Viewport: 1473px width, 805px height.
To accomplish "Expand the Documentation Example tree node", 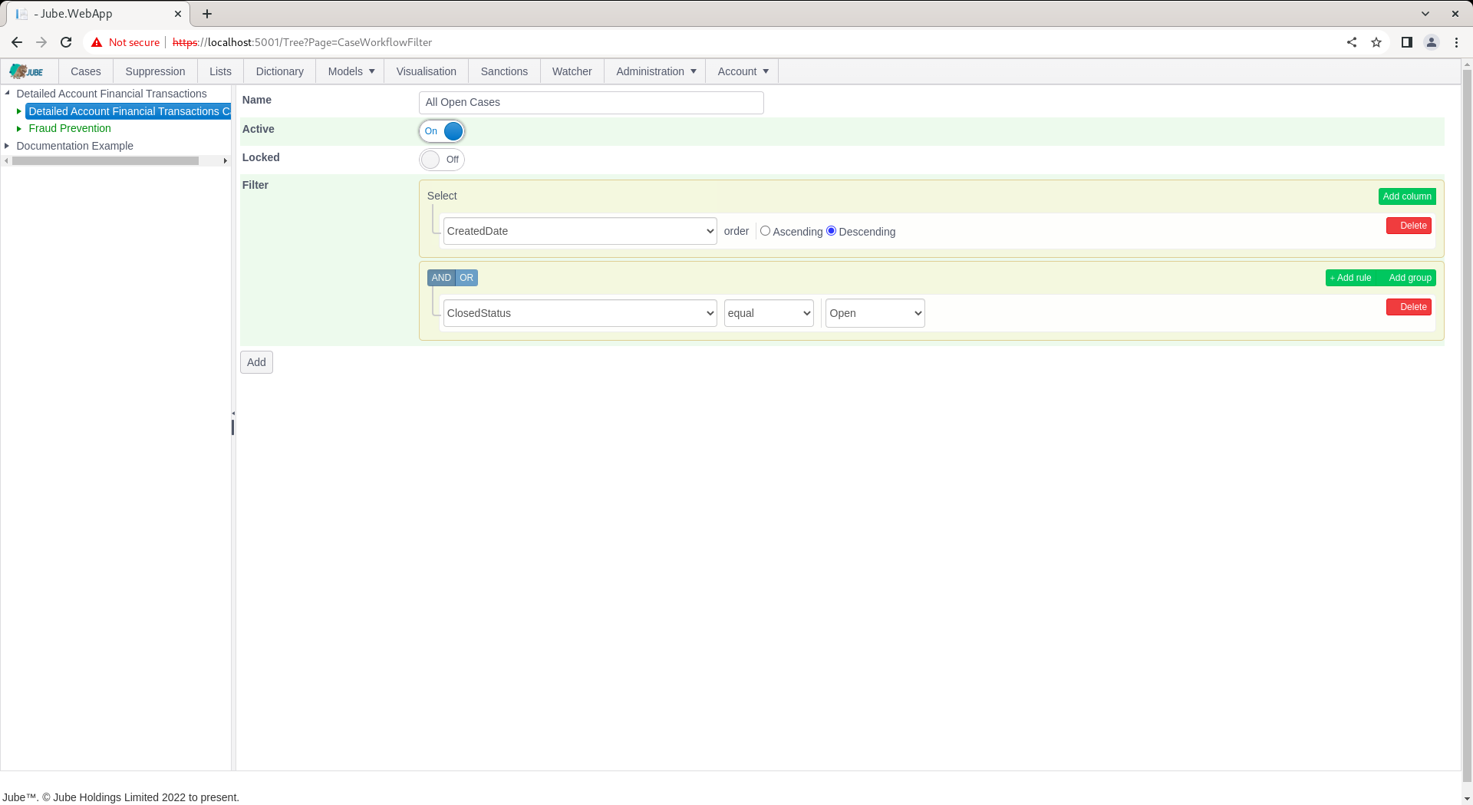I will (x=8, y=146).
